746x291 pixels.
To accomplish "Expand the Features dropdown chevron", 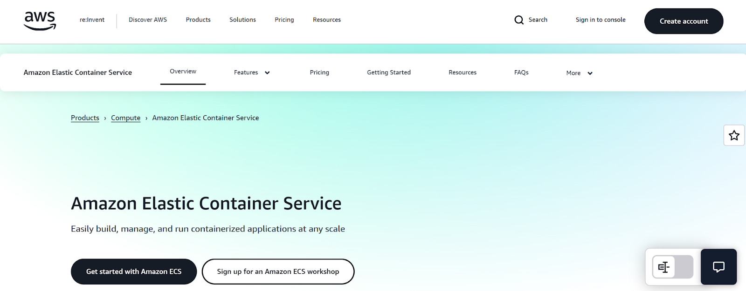I will point(267,73).
